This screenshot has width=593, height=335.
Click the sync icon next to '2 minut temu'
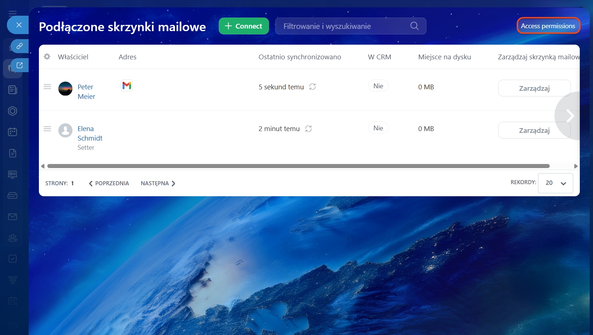(x=309, y=129)
